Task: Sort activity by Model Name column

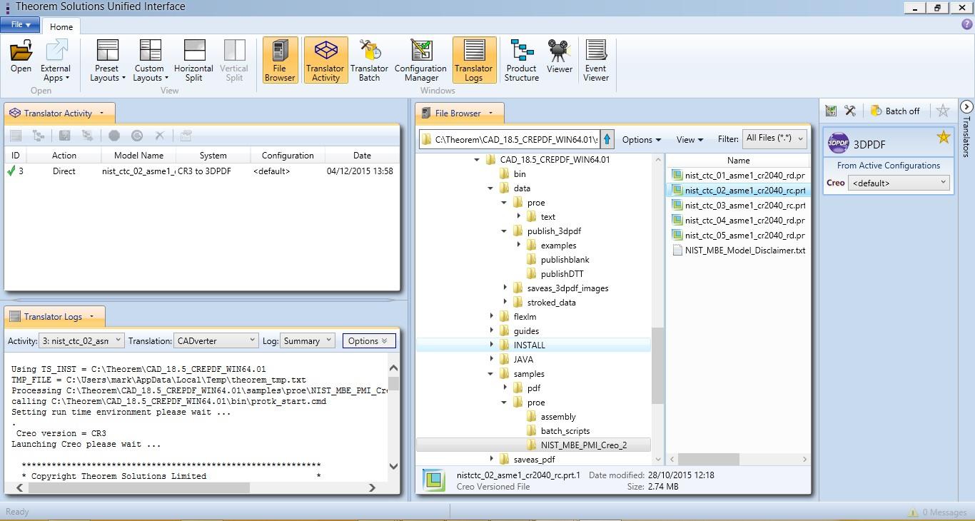Action: pyautogui.click(x=138, y=155)
